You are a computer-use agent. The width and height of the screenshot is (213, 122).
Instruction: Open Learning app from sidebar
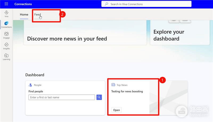pos(6,57)
